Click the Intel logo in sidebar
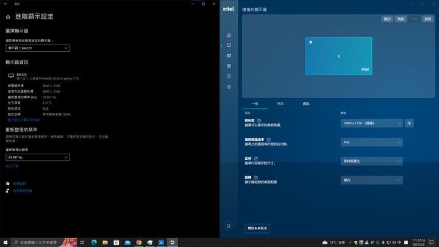 click(x=229, y=9)
